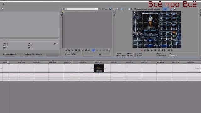Click the video preview image
Image resolution: width=201 pixels, height=113 pixels.
click(157, 30)
